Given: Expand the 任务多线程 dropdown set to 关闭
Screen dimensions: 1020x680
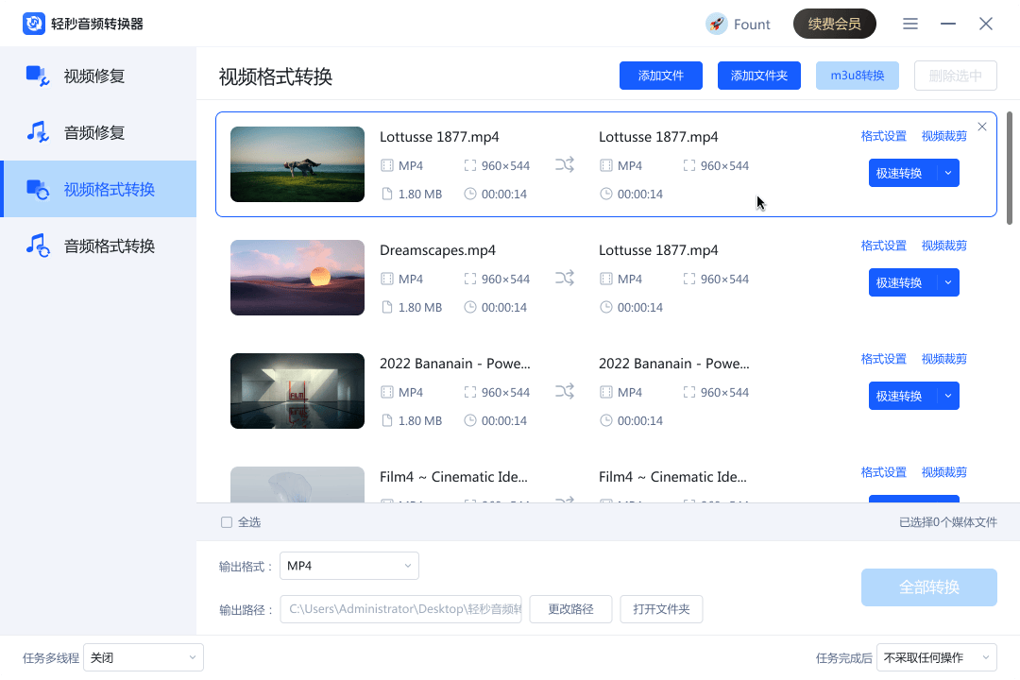Looking at the screenshot, I should 143,657.
